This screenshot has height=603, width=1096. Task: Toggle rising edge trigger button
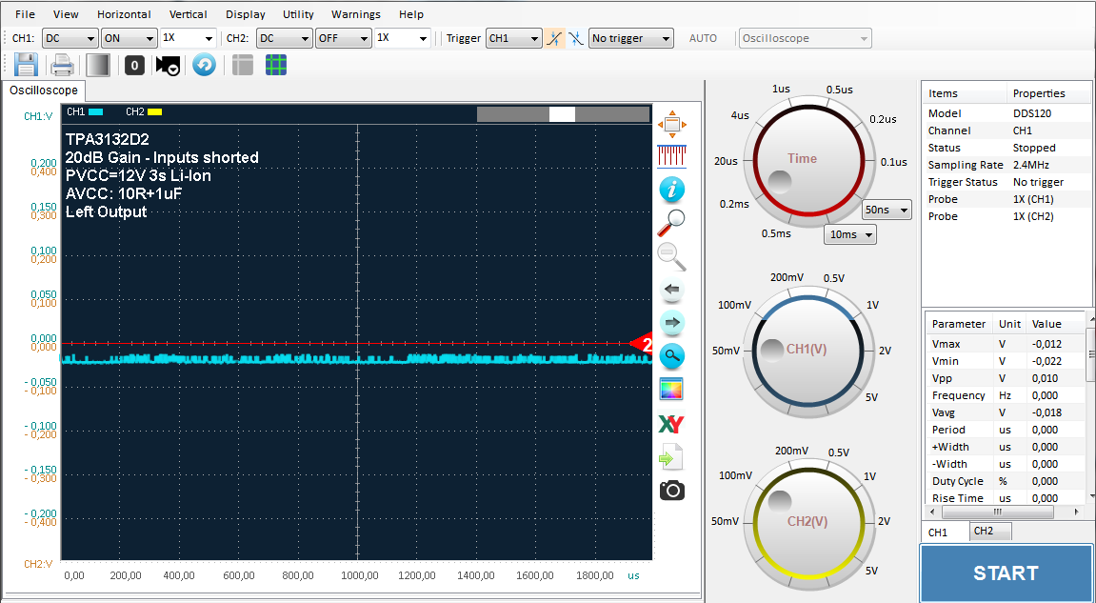(553, 38)
